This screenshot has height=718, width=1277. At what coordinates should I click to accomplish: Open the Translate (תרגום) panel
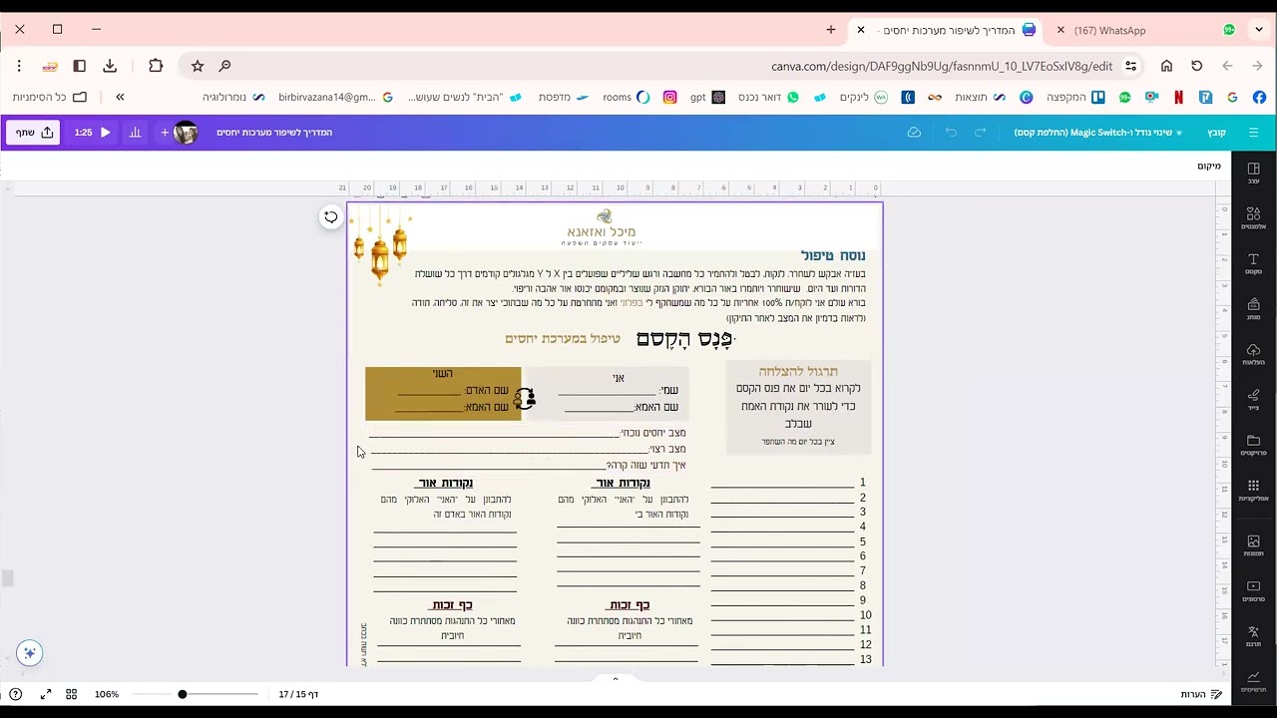[1254, 637]
